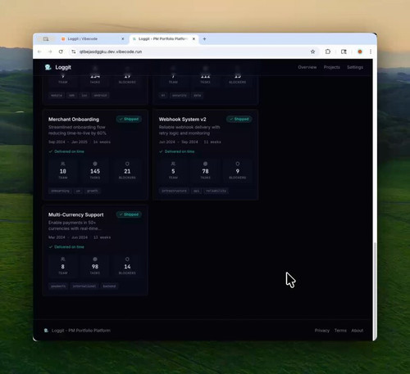Screen dimensions: 410x374
Task: Click team icon in Multi-Currency Support card
Action: (x=63, y=259)
